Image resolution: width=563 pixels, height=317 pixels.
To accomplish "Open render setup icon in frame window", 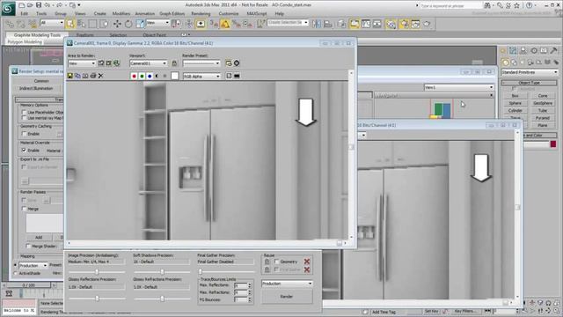I will pos(229,63).
